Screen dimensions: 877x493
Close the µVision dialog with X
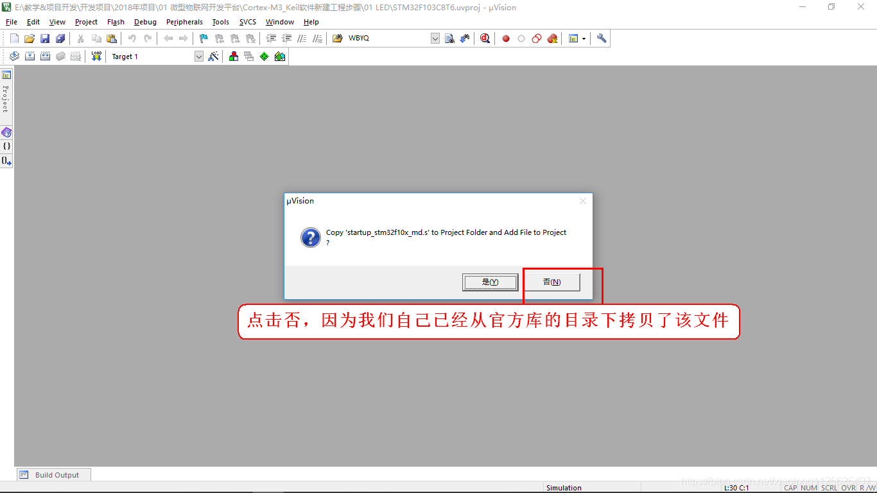pos(583,201)
